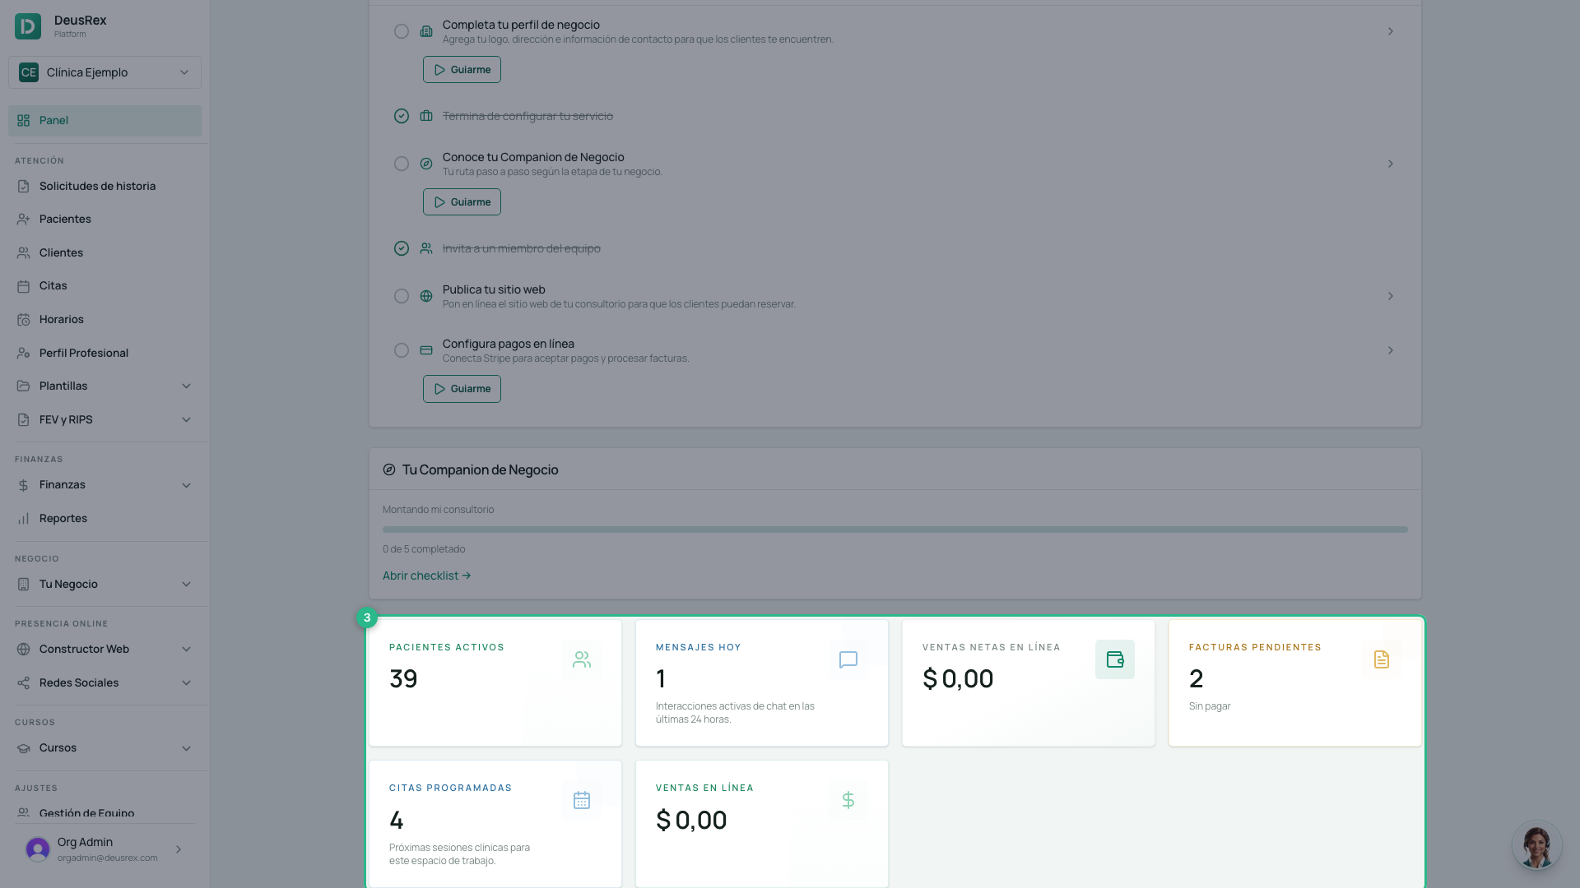The height and width of the screenshot is (888, 1580).
Task: Mark Completa tu perfil de negocio done
Action: (402, 31)
